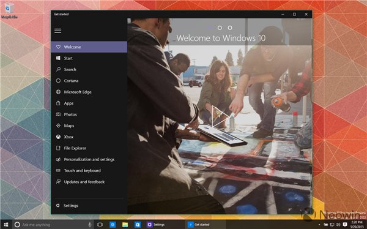This screenshot has height=229, width=367.
Task: Show hidden system tray icons chevron
Action: (x=319, y=225)
